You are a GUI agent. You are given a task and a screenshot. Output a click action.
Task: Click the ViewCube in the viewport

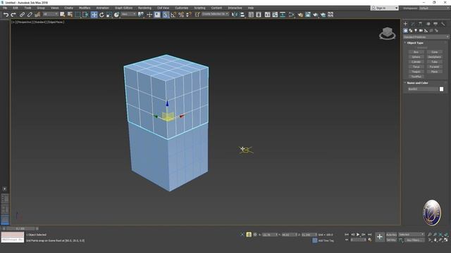387,33
